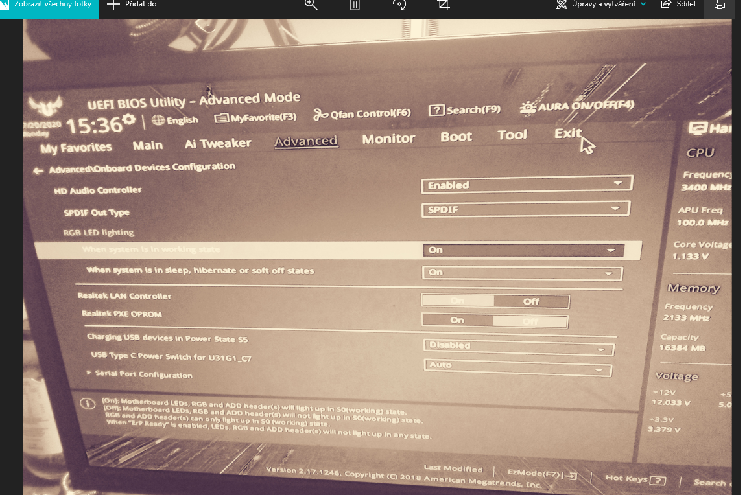
Task: Open the SPDIF Out Type dropdown
Action: (x=525, y=209)
